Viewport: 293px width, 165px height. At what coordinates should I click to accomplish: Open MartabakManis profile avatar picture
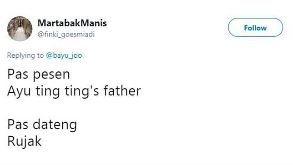tap(20, 29)
